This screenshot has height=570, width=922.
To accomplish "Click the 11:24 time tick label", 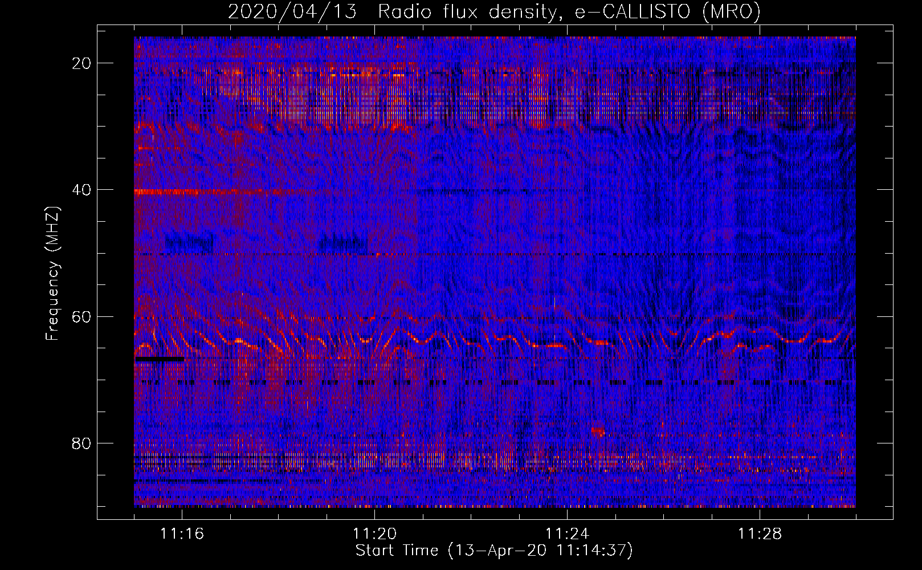I will tap(568, 534).
